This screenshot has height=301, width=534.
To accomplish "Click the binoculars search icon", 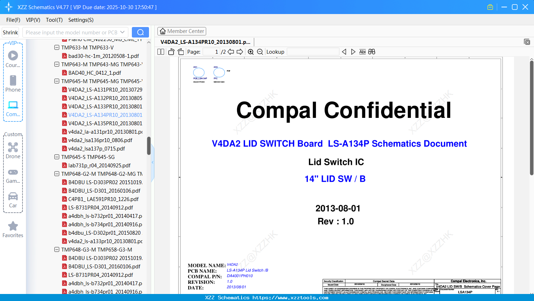I will tap(372, 52).
